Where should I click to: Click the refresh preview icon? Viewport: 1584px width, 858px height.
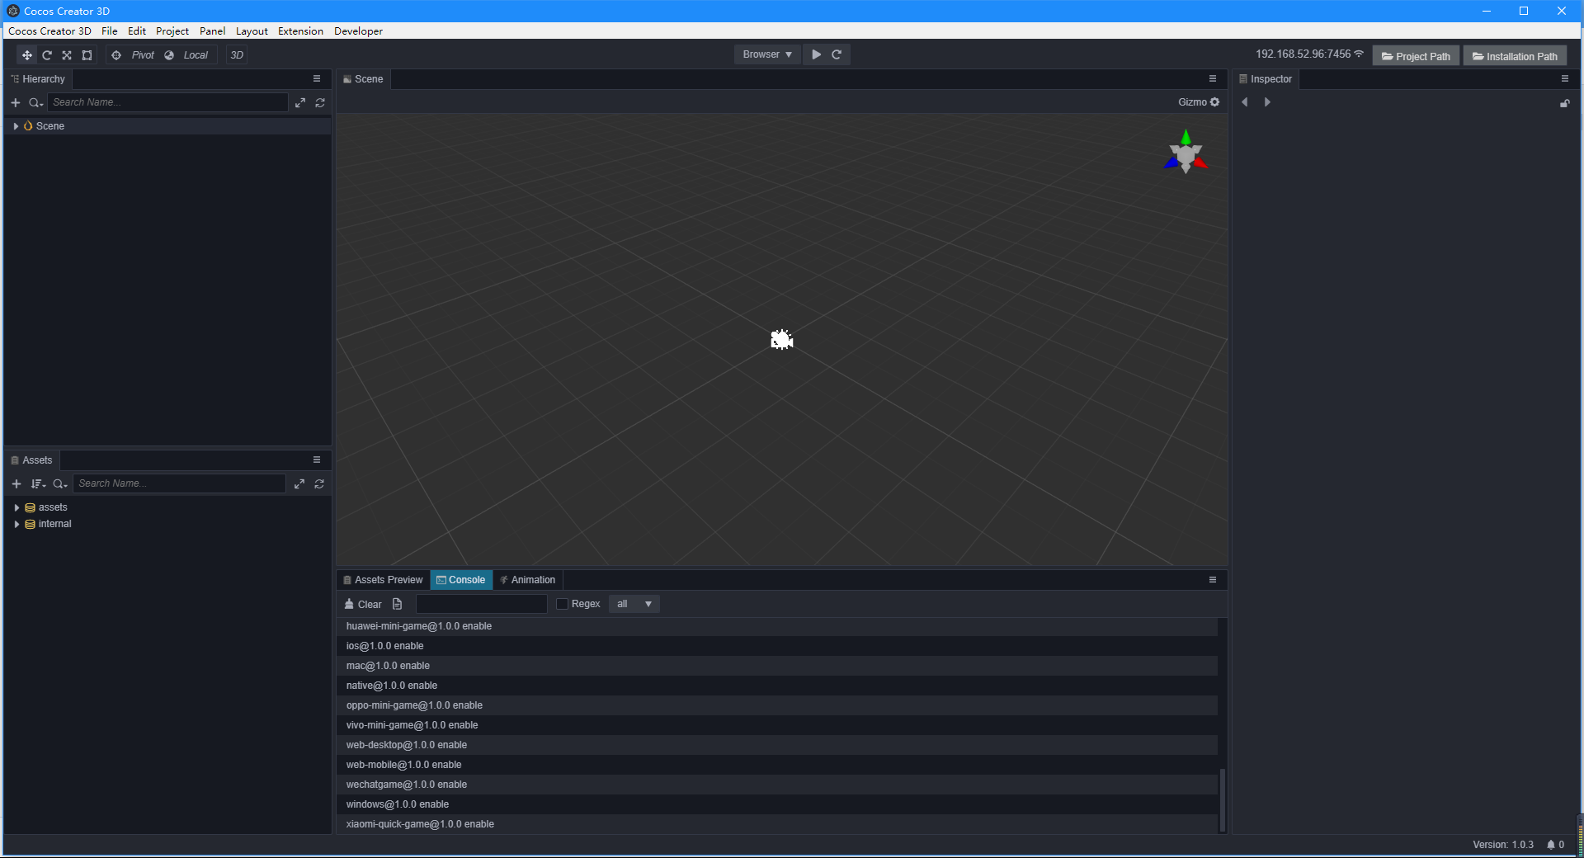[837, 54]
